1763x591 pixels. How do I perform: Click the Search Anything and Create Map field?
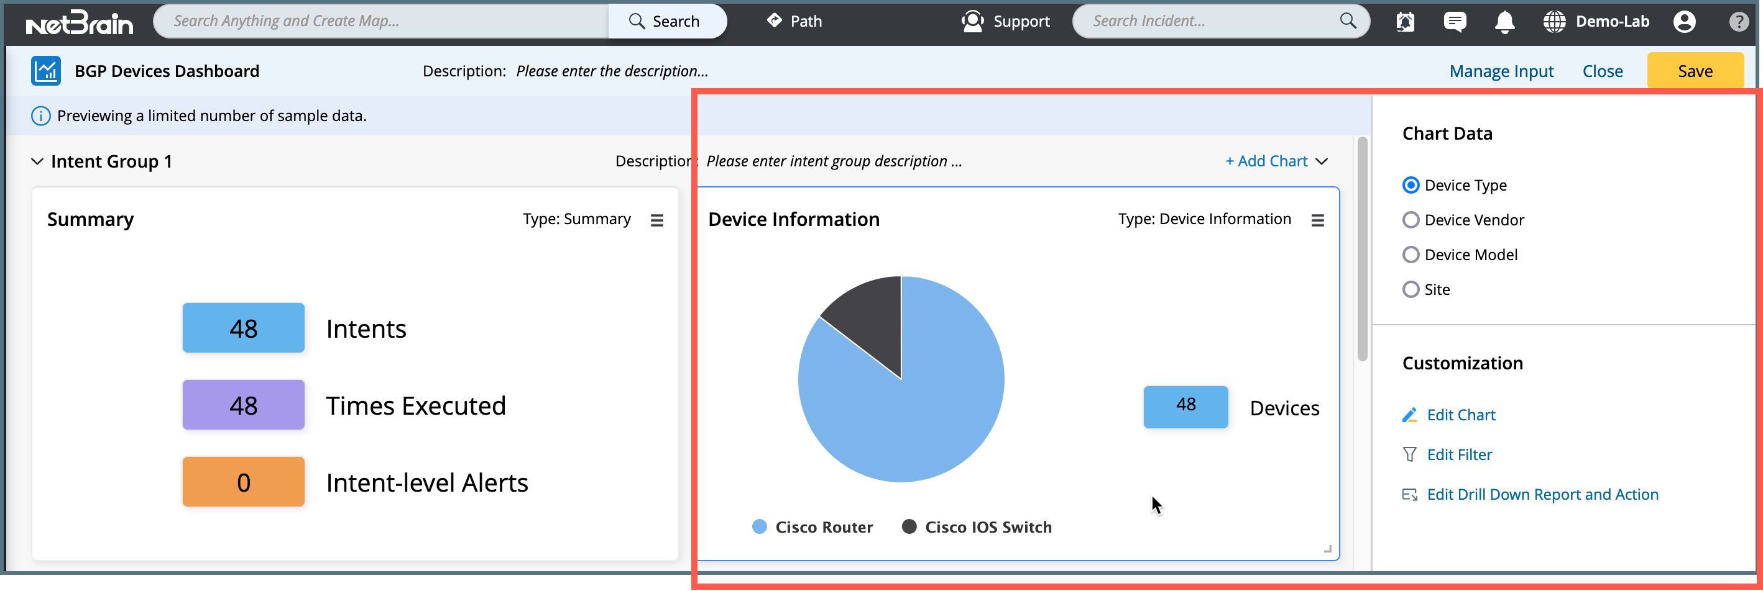(x=380, y=21)
